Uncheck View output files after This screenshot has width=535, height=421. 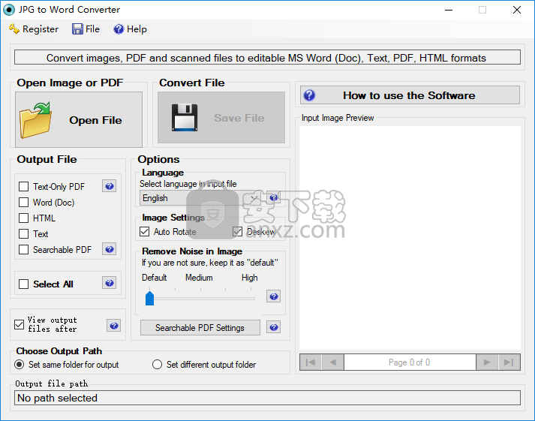pyautogui.click(x=19, y=324)
